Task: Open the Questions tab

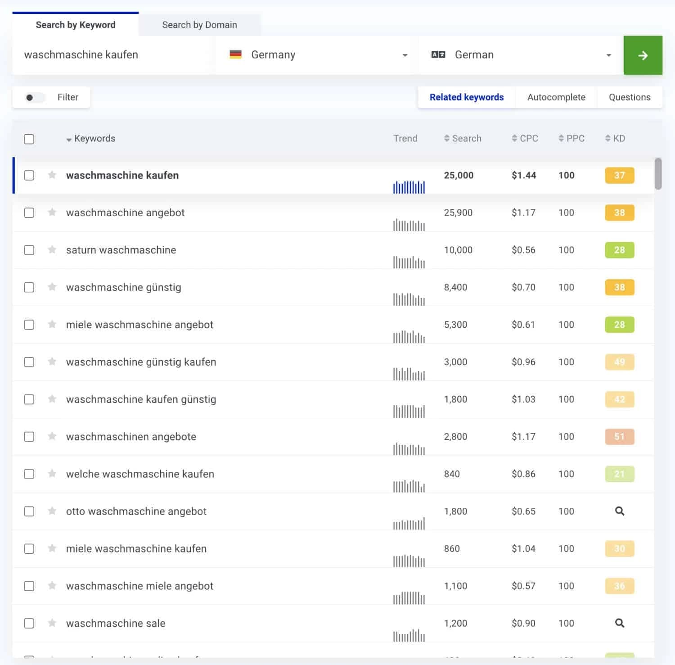Action: point(630,97)
